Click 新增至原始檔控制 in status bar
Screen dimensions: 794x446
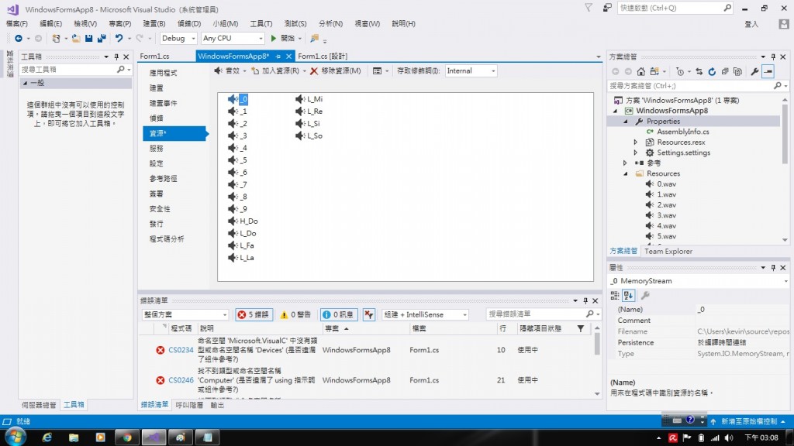(x=748, y=422)
